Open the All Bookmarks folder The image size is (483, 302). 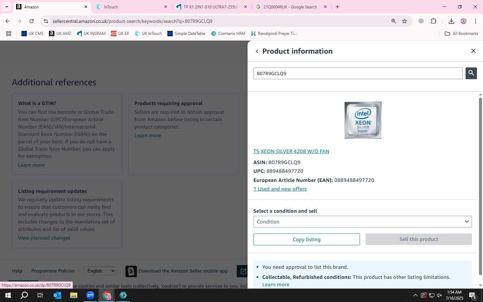pyautogui.click(x=461, y=34)
